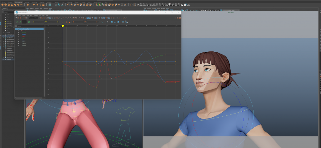Screen dimensions: 321x148
Task: Click the Move Nearest Picked Key tool
Action: click(16, 18)
